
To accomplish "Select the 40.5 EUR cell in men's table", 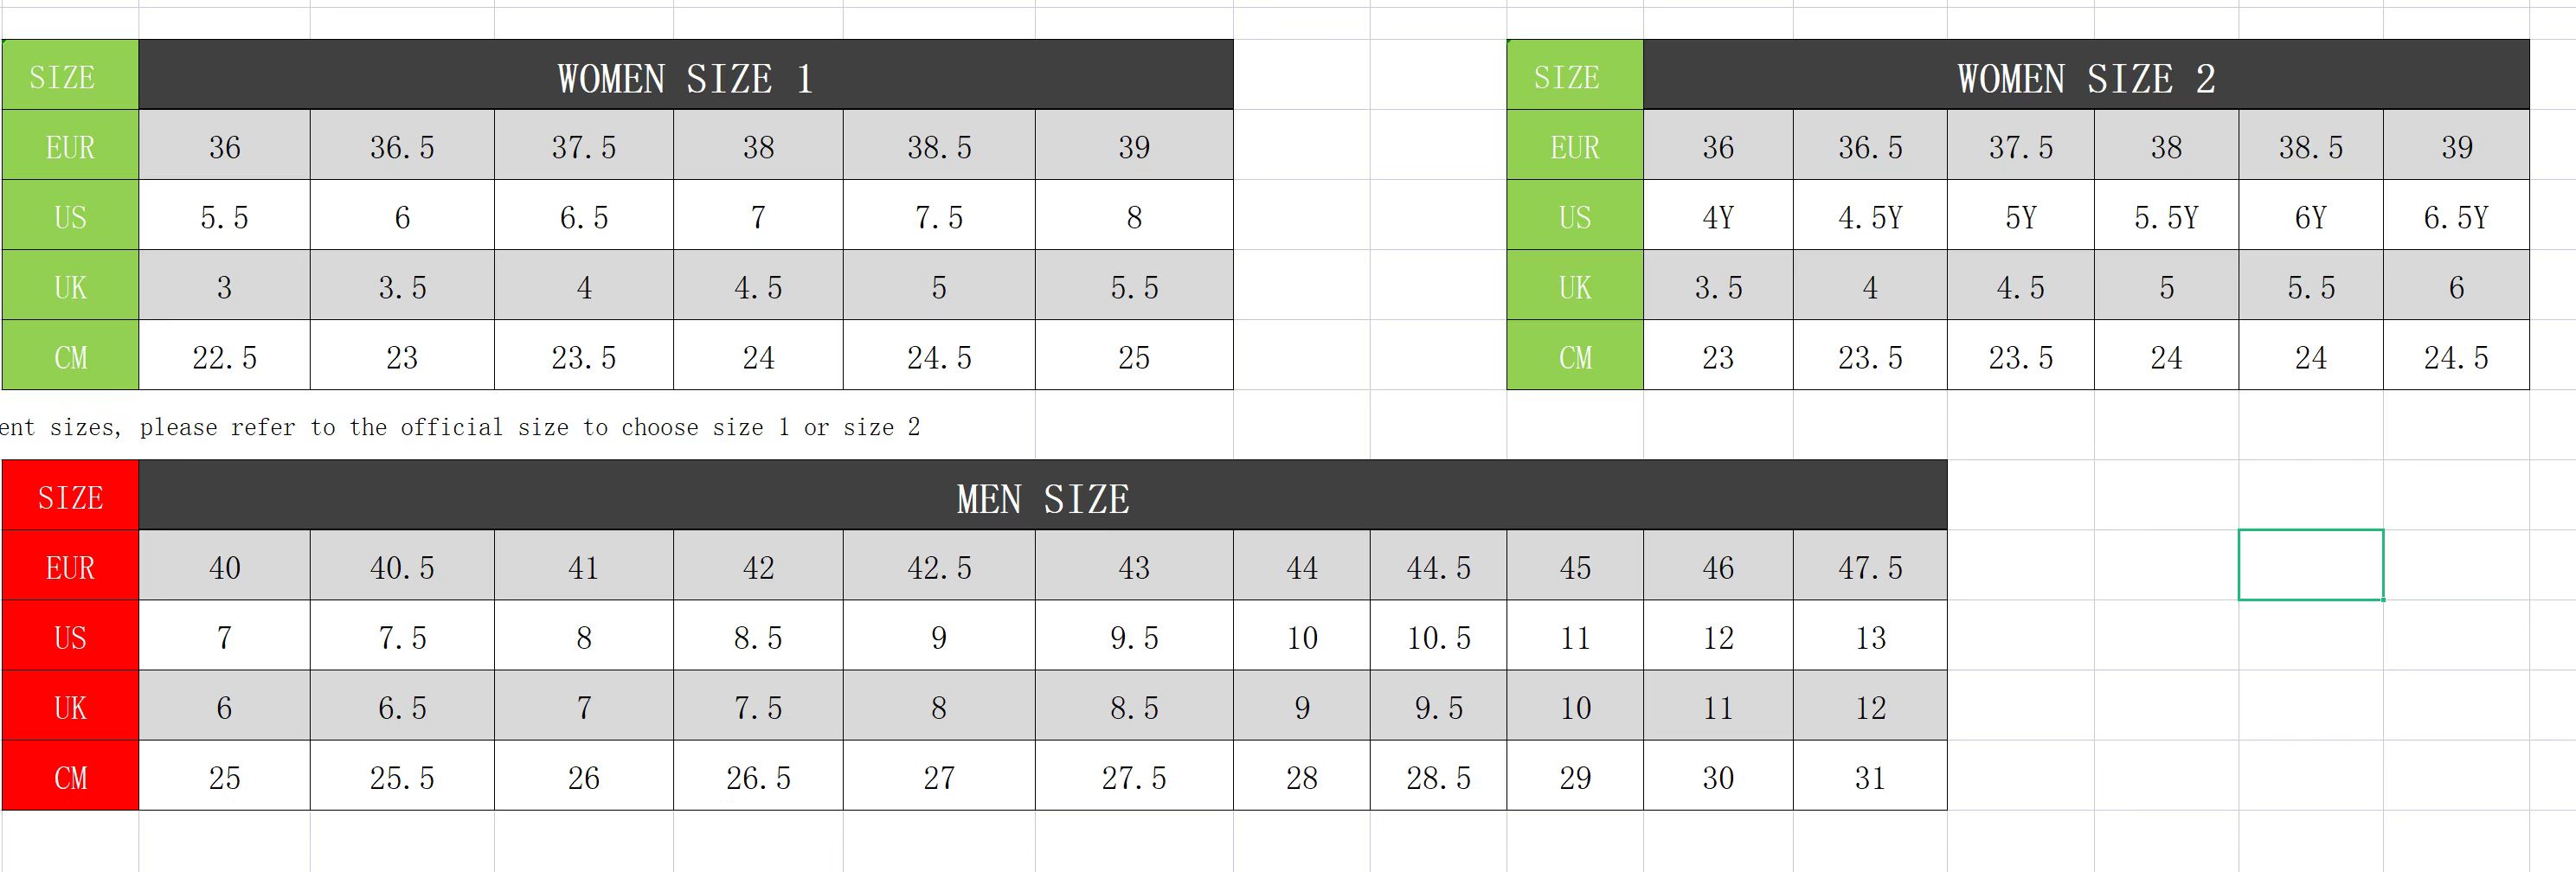I will pos(402,566).
